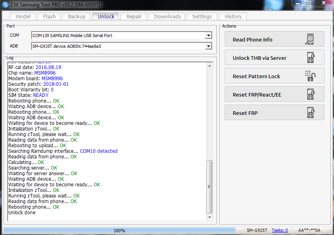The height and width of the screenshot is (235, 334).
Task: Switch to the Flash tab
Action: pos(49,16)
